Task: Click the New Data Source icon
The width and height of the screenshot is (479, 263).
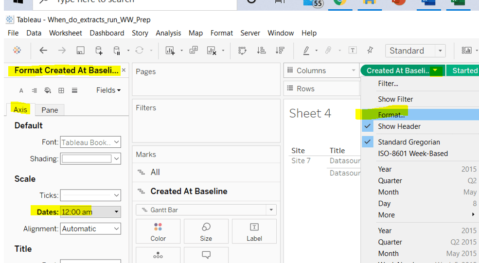Action: 99,51
